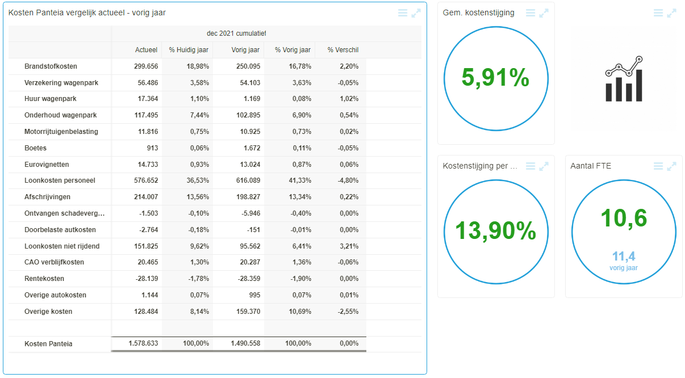Click the 13,90% cost increase value

[496, 231]
